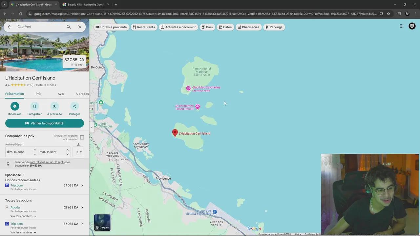
Task: Click the Eden Island, Seychelles label
Action: click(x=141, y=146)
